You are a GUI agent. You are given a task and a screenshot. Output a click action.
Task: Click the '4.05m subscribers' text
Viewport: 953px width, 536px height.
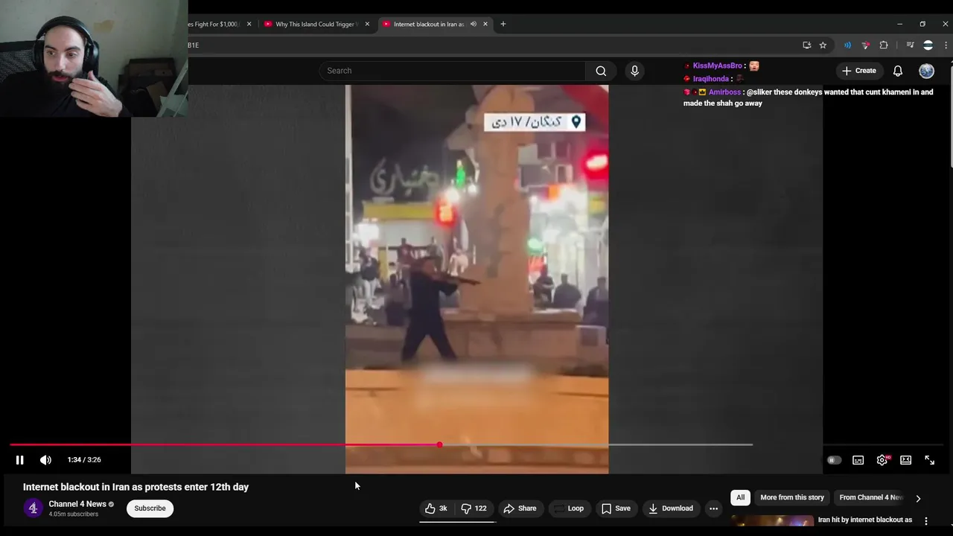click(73, 514)
